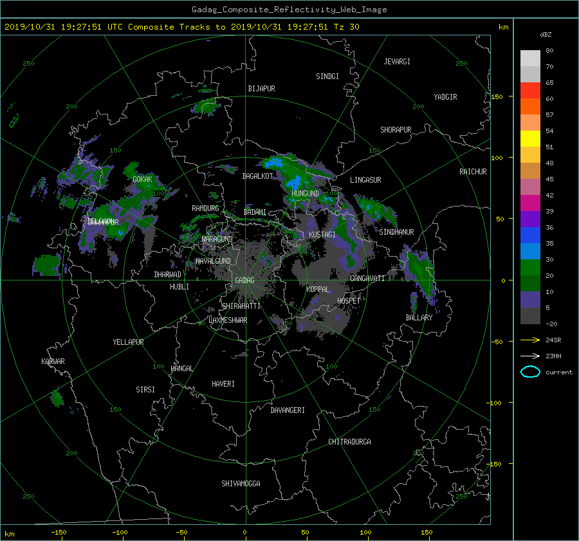Image resolution: width=579 pixels, height=541 pixels.
Task: Select the bright green 20-30 dBZ swatch
Action: click(x=530, y=268)
